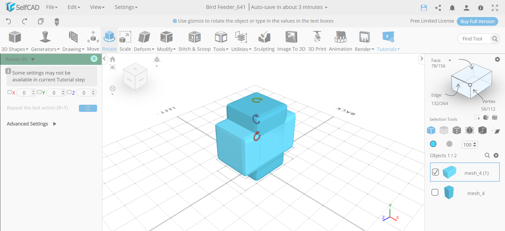This screenshot has height=231, width=505.
Task: Toggle the X axis checkbox
Action: (x=9, y=92)
